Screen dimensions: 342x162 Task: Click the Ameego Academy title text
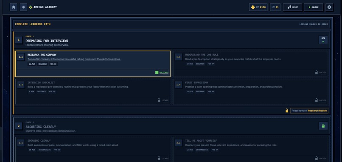45,7
